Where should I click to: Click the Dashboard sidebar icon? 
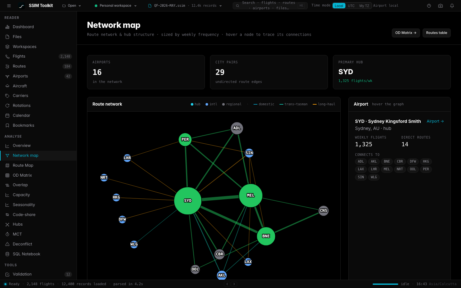[7, 27]
